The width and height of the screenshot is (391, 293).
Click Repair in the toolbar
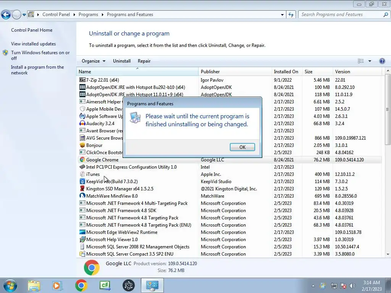[144, 61]
